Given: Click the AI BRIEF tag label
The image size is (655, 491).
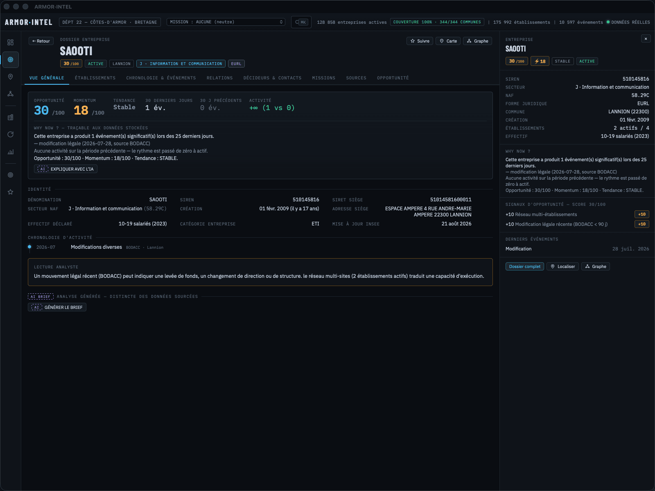Looking at the screenshot, I should pyautogui.click(x=41, y=297).
